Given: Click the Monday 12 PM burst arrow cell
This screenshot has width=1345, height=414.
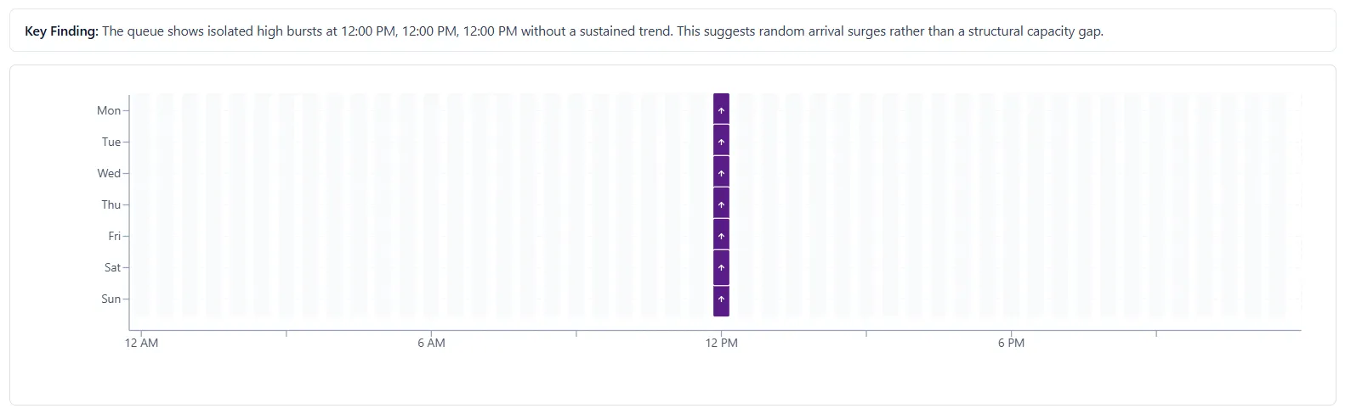Looking at the screenshot, I should (721, 109).
